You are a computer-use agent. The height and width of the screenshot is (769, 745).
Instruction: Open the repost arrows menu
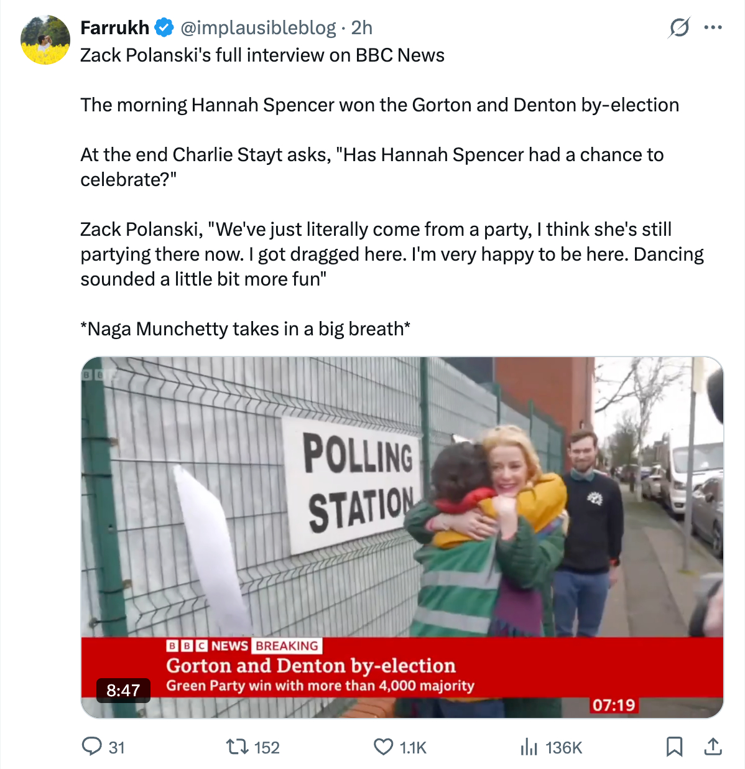coord(236,746)
